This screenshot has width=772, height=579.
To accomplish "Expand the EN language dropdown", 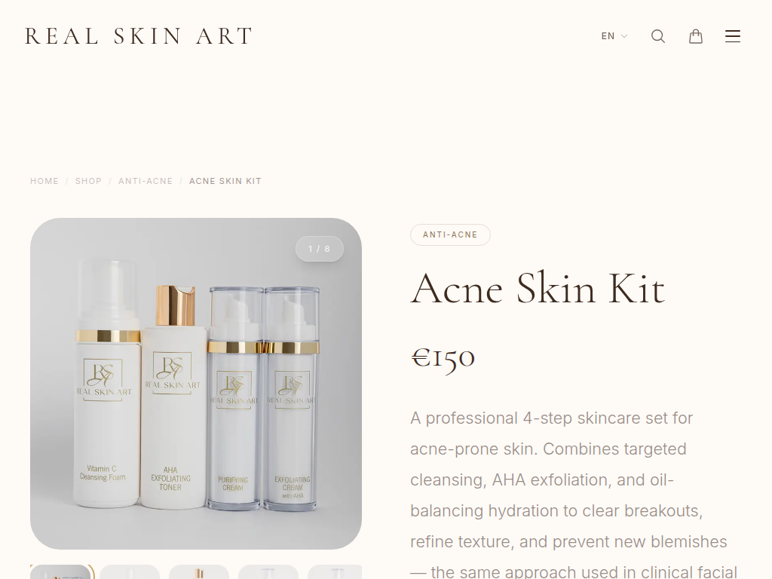I will tap(614, 36).
